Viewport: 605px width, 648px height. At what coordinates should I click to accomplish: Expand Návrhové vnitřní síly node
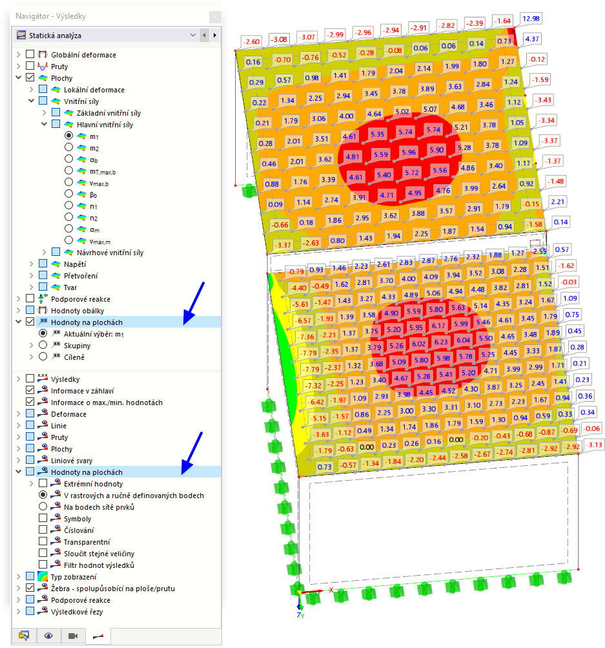click(x=44, y=252)
